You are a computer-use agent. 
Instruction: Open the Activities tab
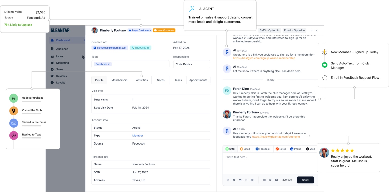[x=142, y=80]
